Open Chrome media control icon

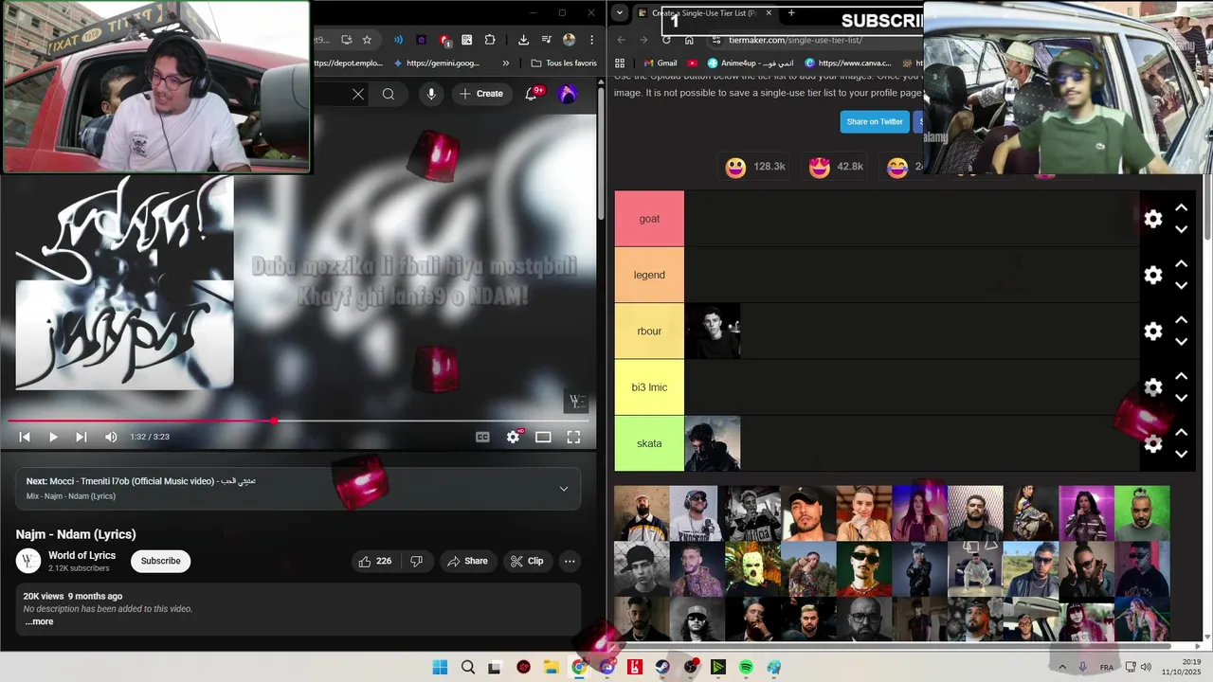coord(546,40)
